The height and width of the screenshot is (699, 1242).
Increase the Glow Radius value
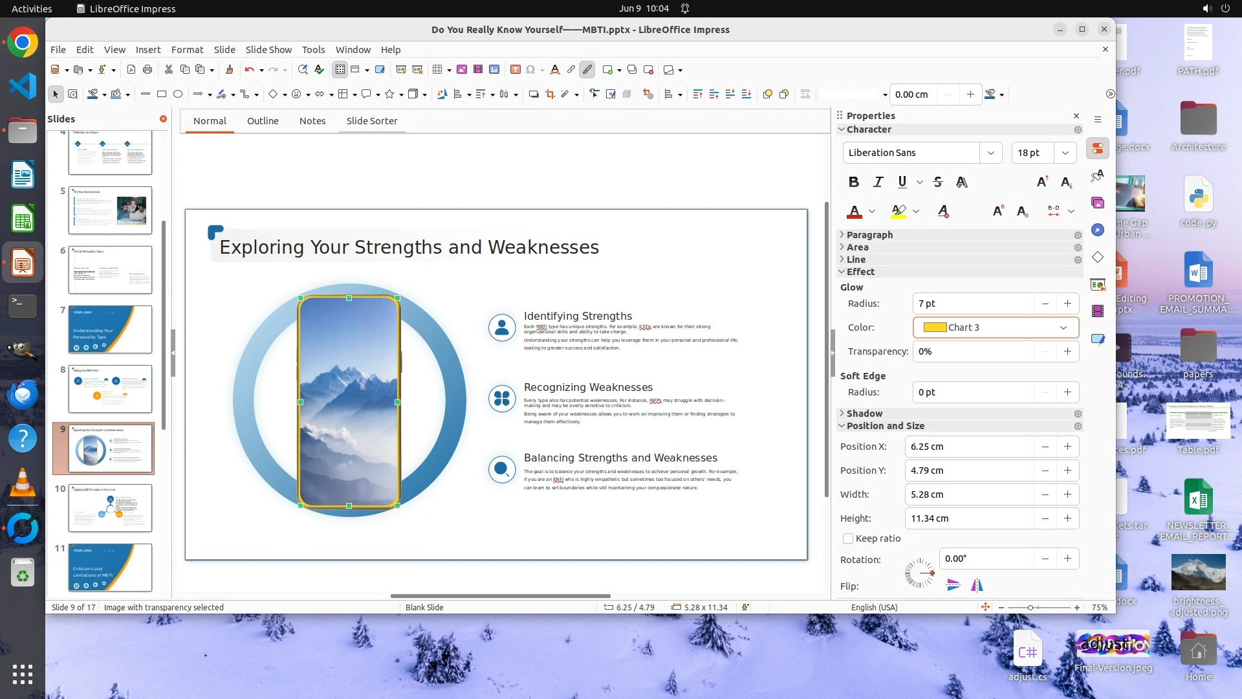click(1067, 304)
